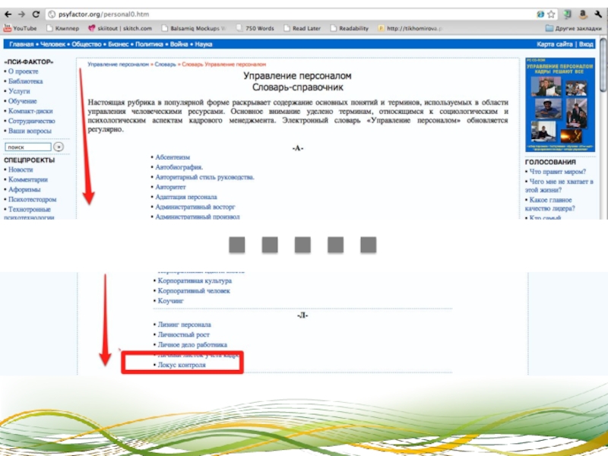Click the round search submit button
This screenshot has height=456, width=608.
click(59, 147)
